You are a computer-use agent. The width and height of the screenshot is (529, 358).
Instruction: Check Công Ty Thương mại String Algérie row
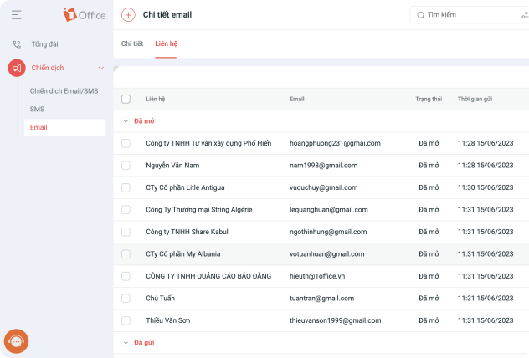126,210
